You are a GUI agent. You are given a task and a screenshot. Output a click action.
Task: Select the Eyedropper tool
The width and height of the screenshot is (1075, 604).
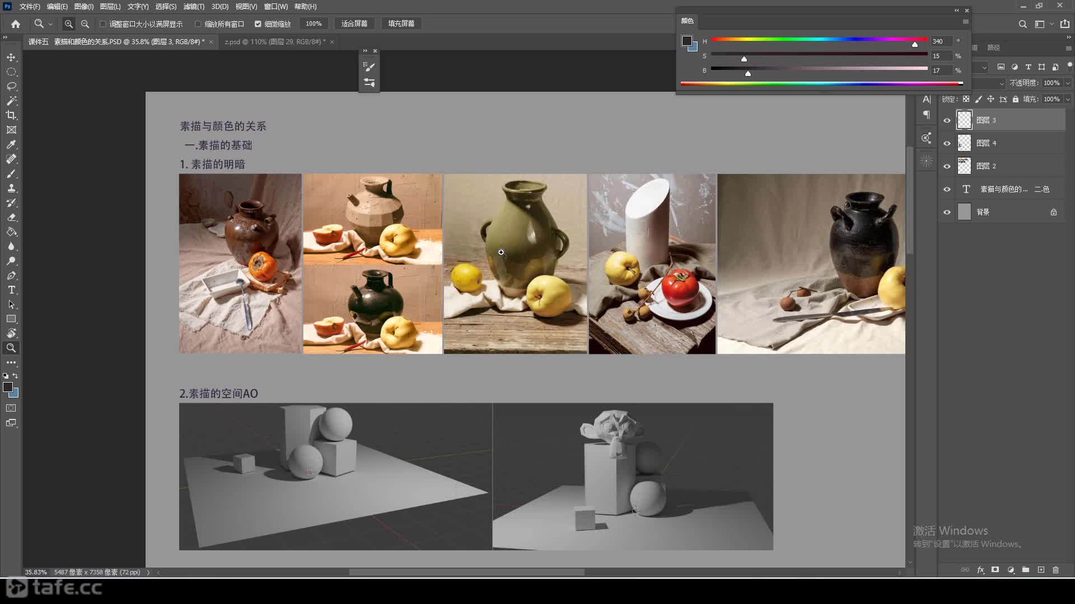(x=11, y=144)
